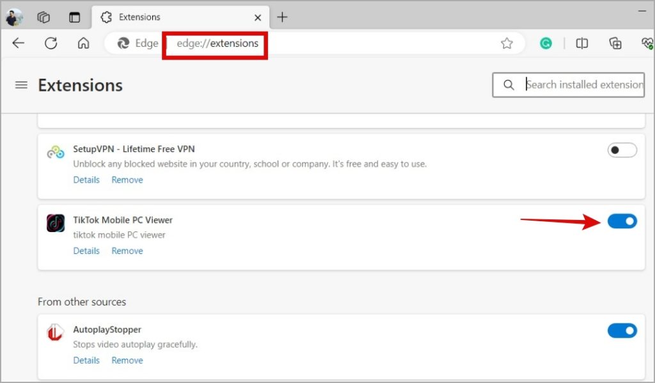Screen dimensions: 655x383
Task: Open the Extensions hamburger menu
Action: (21, 85)
